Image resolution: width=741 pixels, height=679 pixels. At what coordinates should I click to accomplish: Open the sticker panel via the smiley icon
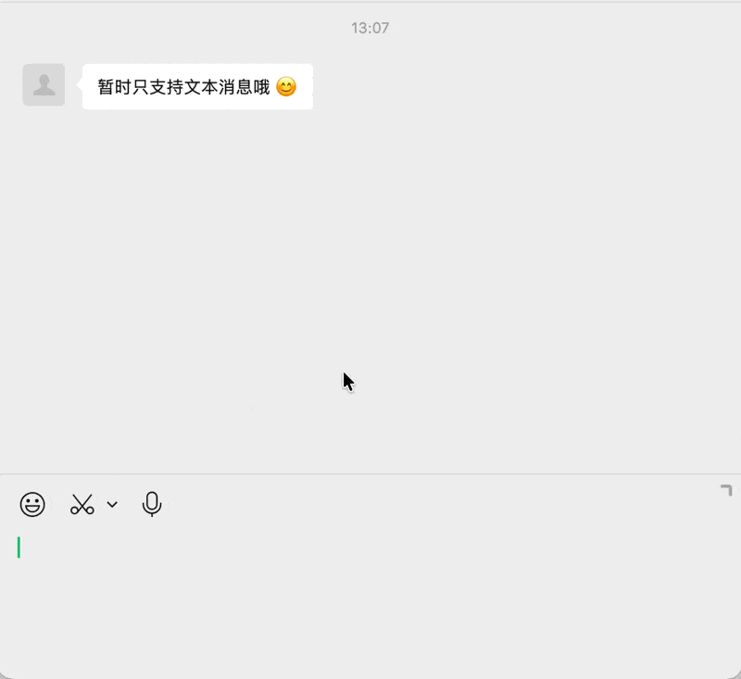[x=31, y=504]
